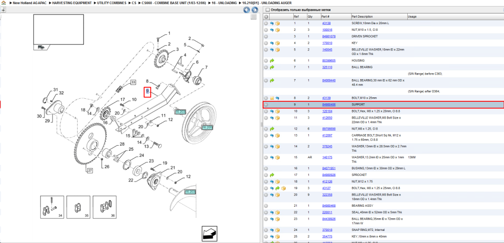The height and width of the screenshot is (243, 504).
Task: Toggle the pin icon in diagram toolbar
Action: 3,10
